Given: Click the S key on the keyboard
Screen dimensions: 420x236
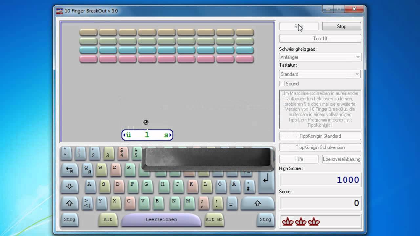Looking at the screenshot, I should click(x=104, y=186).
